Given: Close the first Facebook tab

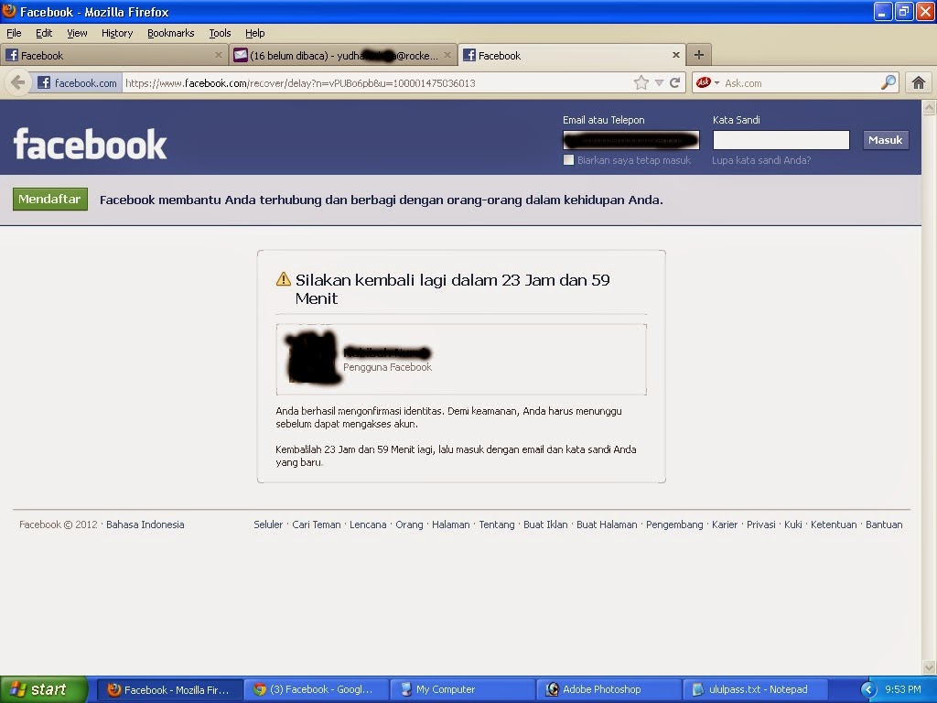Looking at the screenshot, I should pos(218,55).
